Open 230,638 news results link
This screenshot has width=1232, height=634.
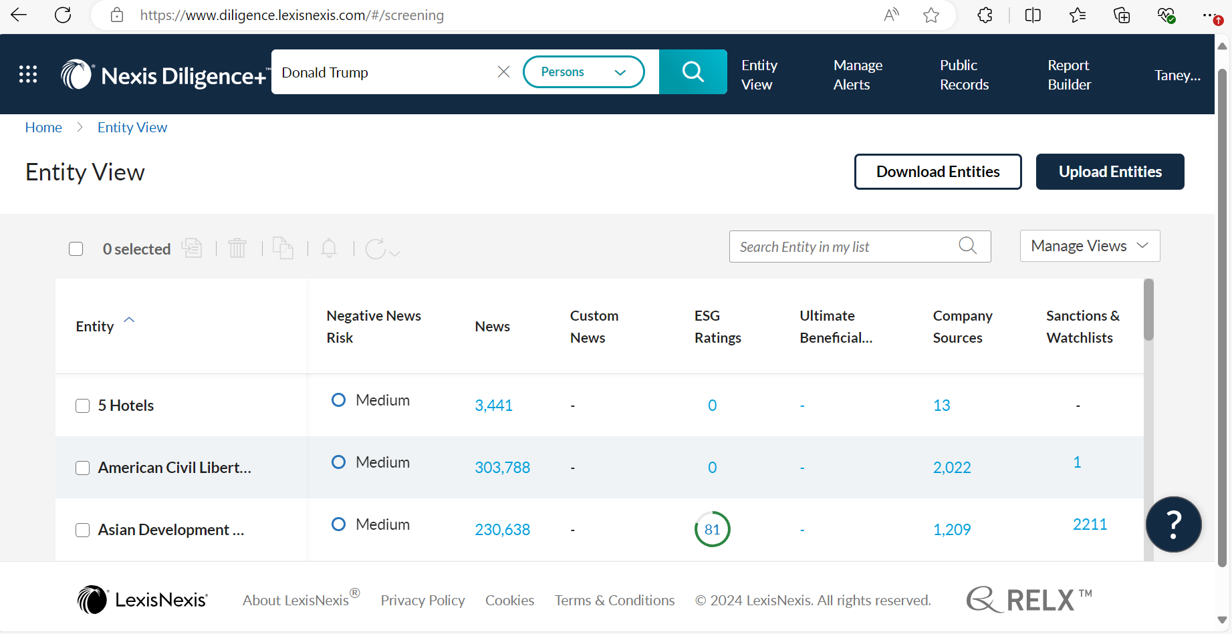502,530
